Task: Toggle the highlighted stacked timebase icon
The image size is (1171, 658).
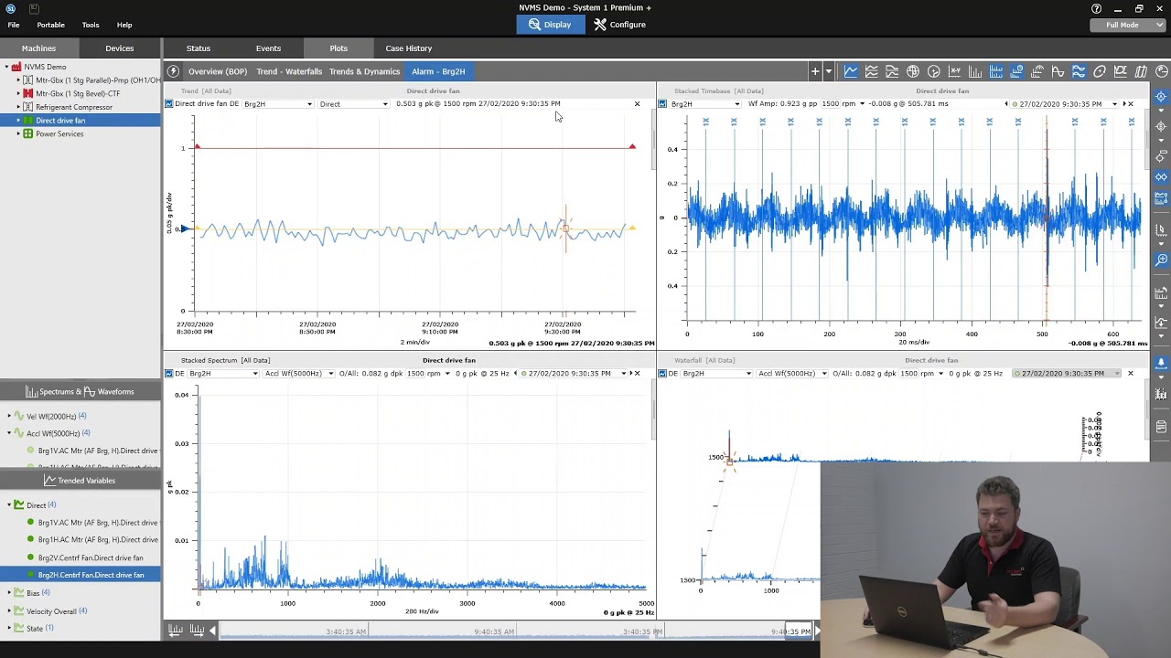Action: (1079, 71)
